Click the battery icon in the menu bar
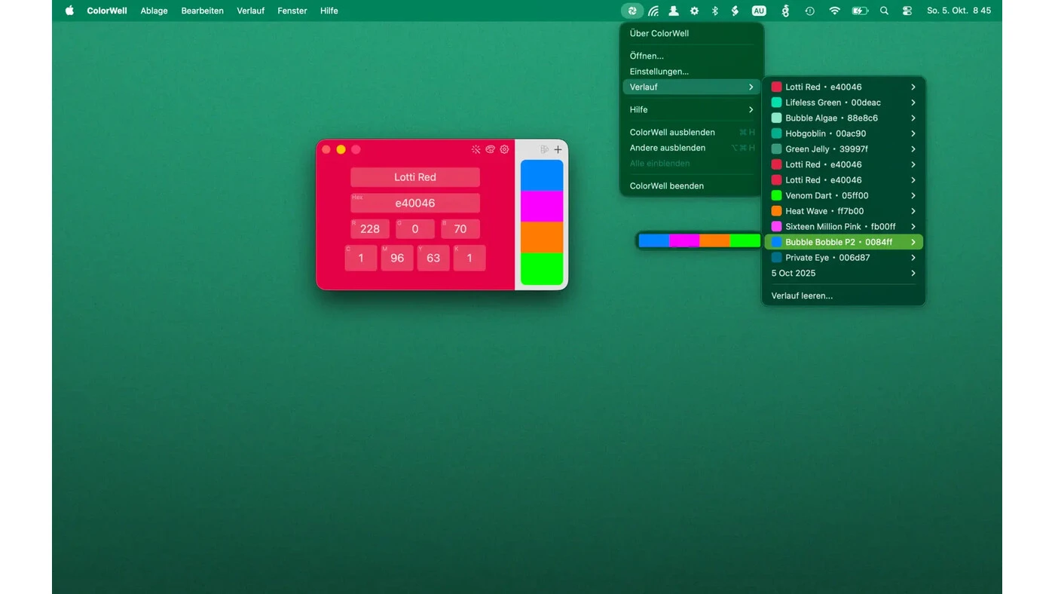This screenshot has width=1055, height=594. click(x=860, y=11)
